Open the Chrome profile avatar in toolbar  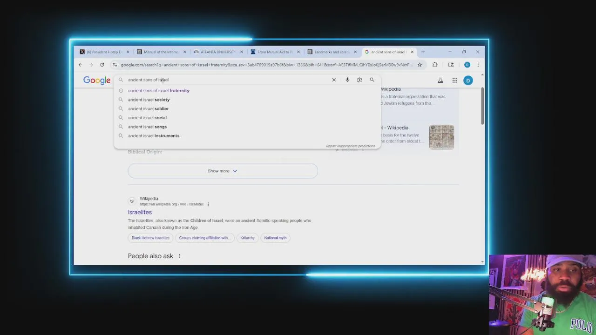point(467,65)
